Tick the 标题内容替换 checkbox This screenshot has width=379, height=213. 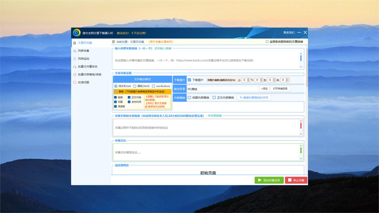(189, 98)
